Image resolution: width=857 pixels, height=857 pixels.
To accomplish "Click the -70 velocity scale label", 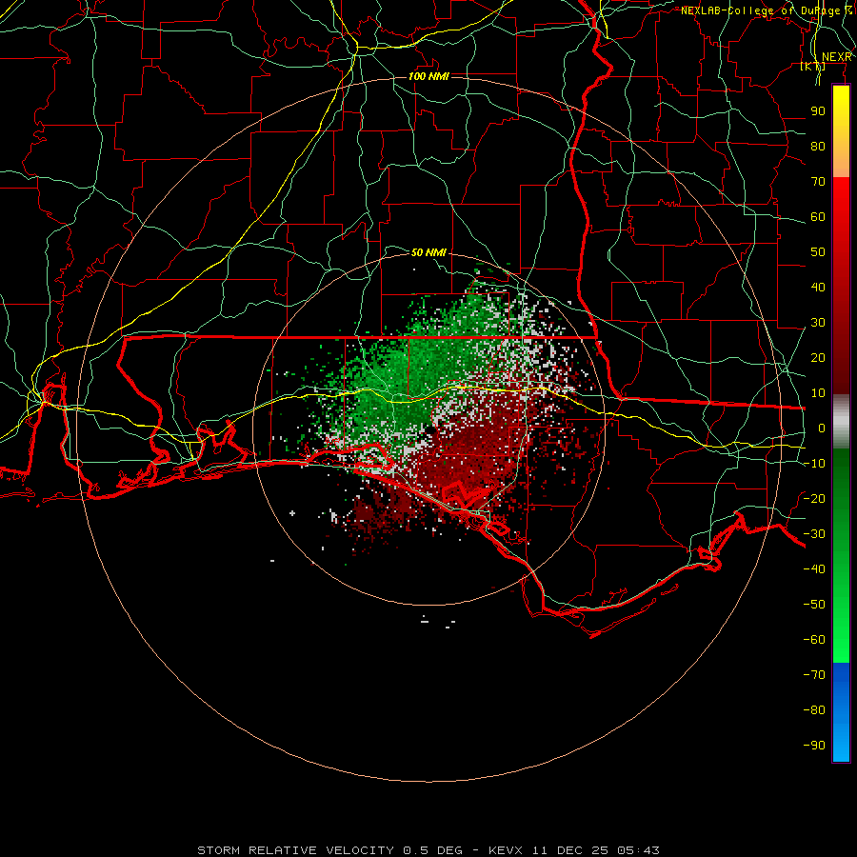I will pos(814,675).
